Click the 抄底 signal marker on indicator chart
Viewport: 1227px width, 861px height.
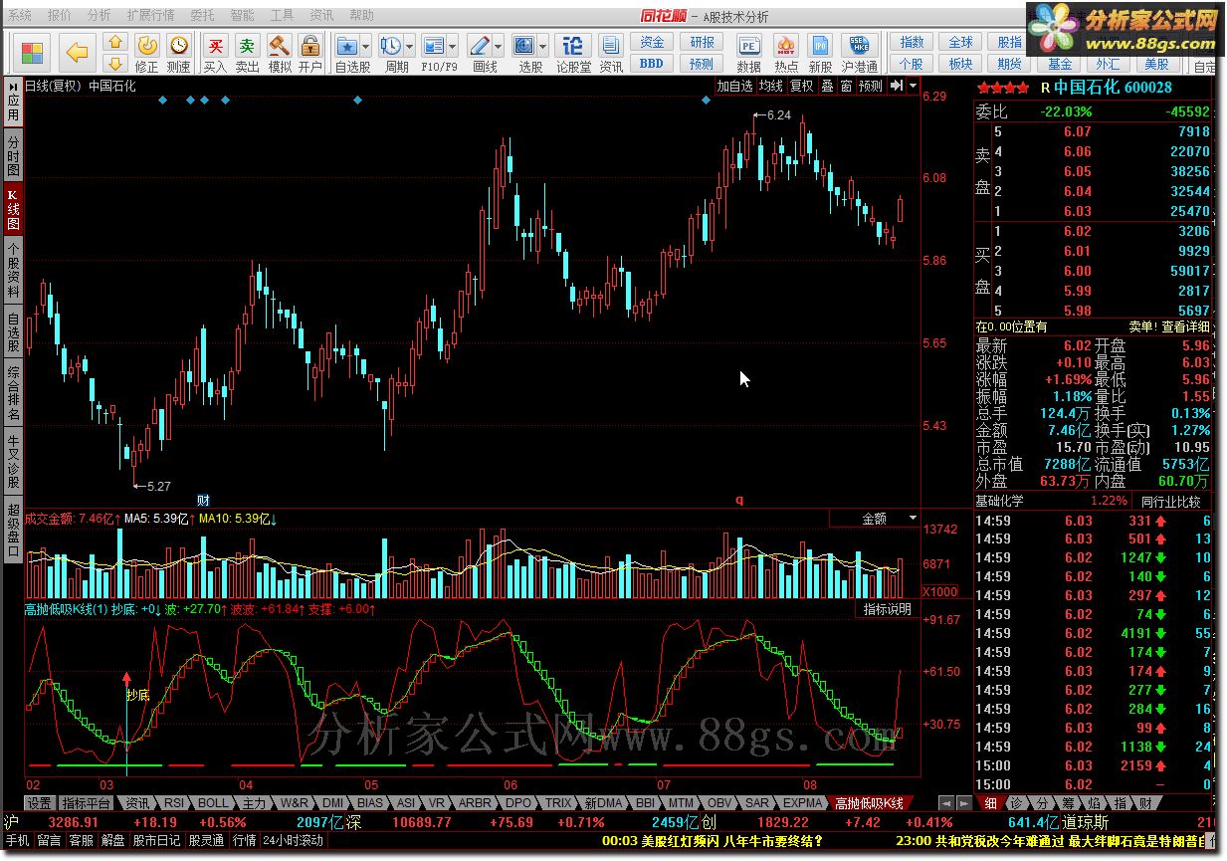[x=137, y=695]
